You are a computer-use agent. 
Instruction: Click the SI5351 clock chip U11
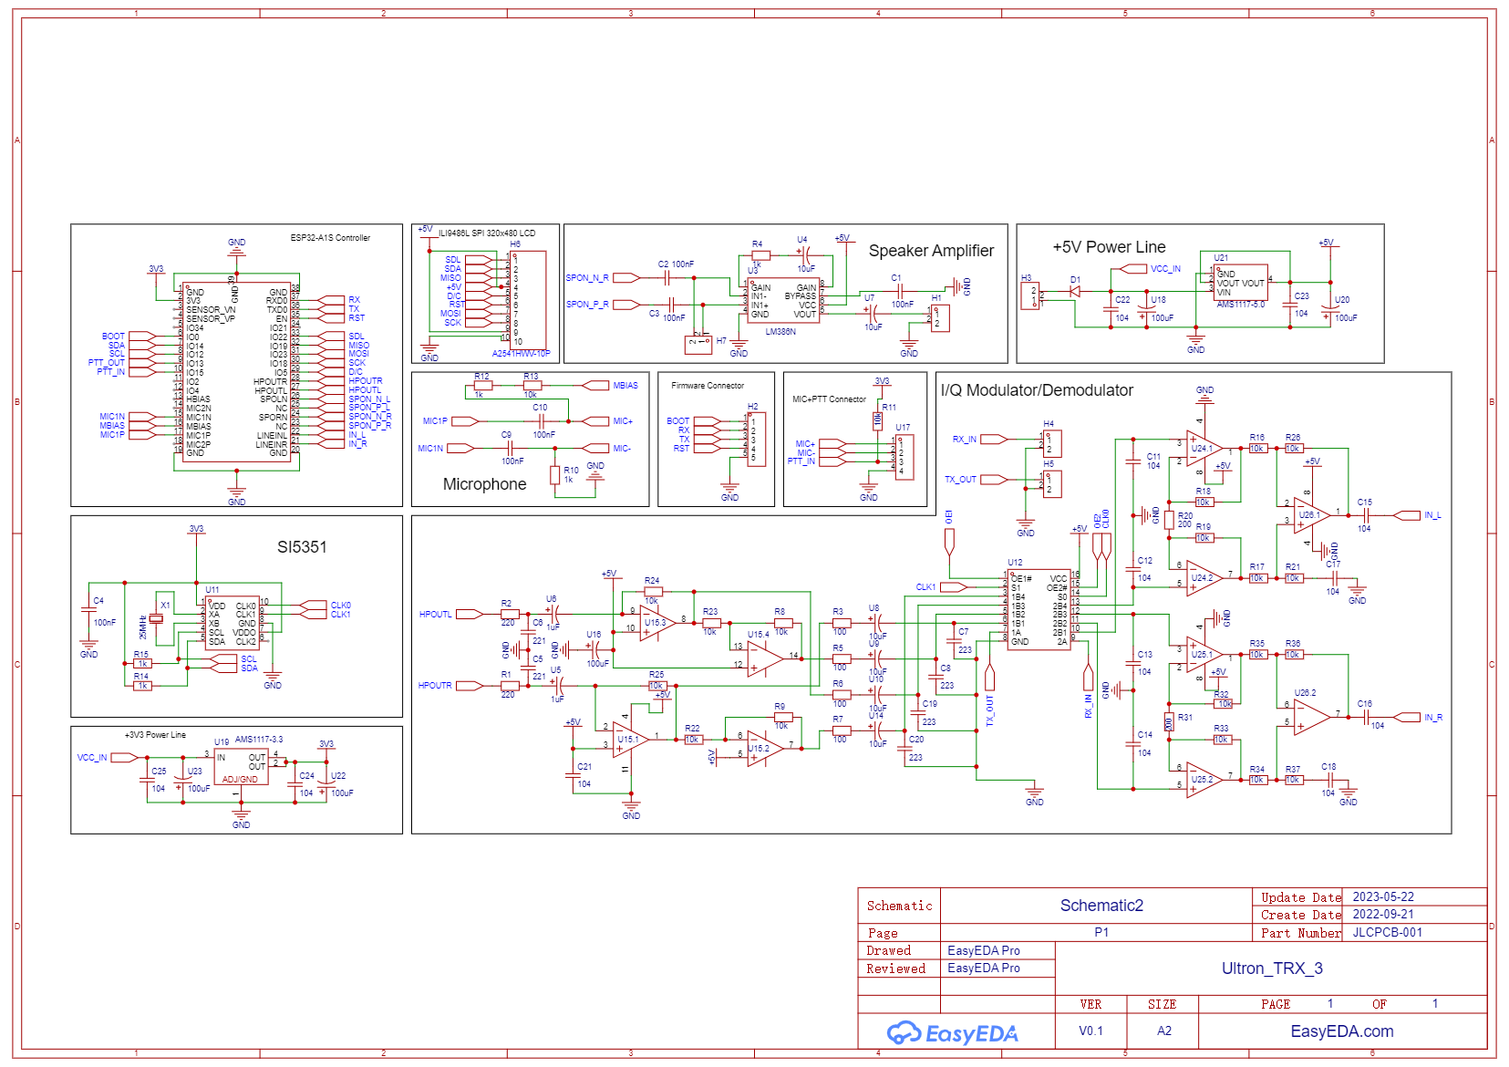233,624
